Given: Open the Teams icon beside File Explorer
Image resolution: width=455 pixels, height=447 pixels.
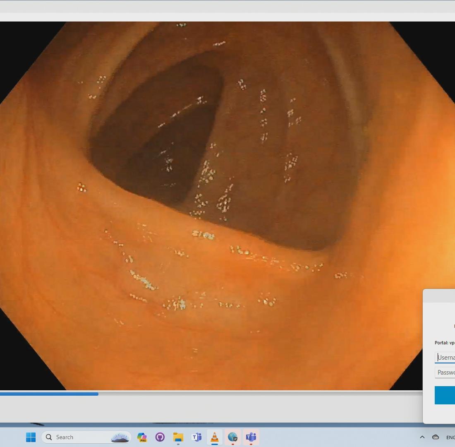Looking at the screenshot, I should (196, 437).
